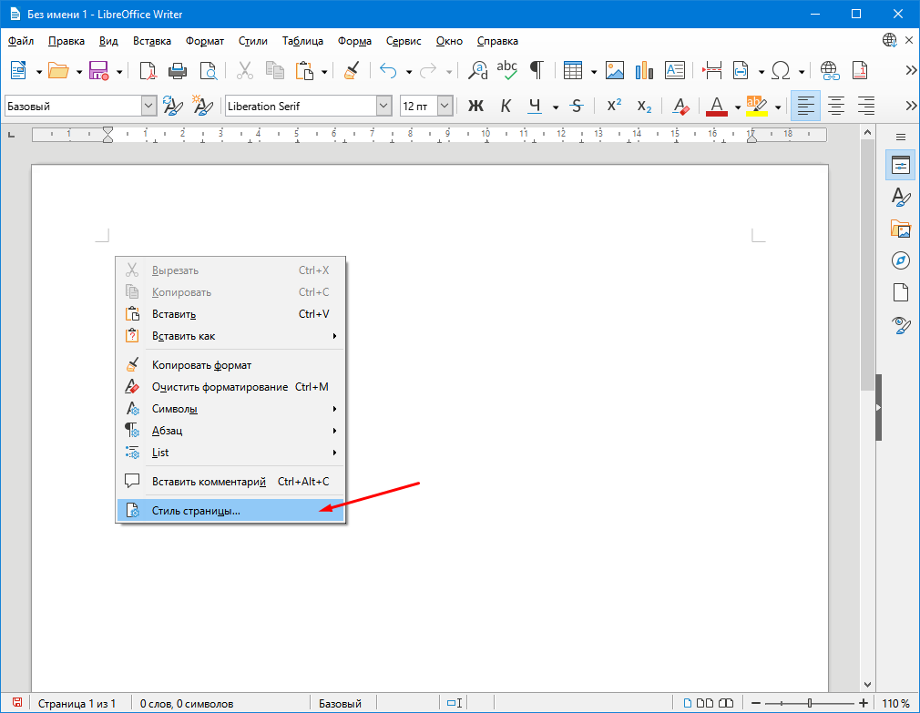Toggle underline Ч formatting
This screenshot has width=920, height=713.
tap(535, 107)
